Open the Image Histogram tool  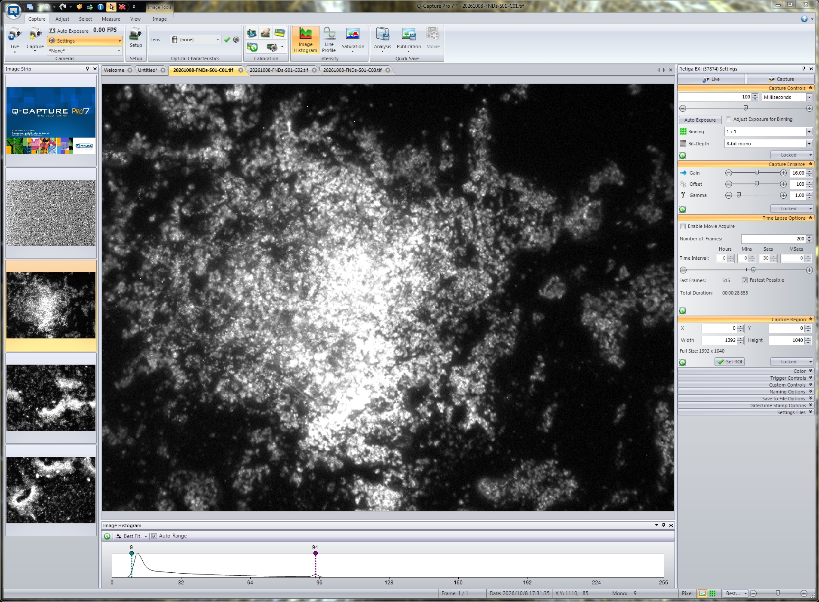pos(305,40)
